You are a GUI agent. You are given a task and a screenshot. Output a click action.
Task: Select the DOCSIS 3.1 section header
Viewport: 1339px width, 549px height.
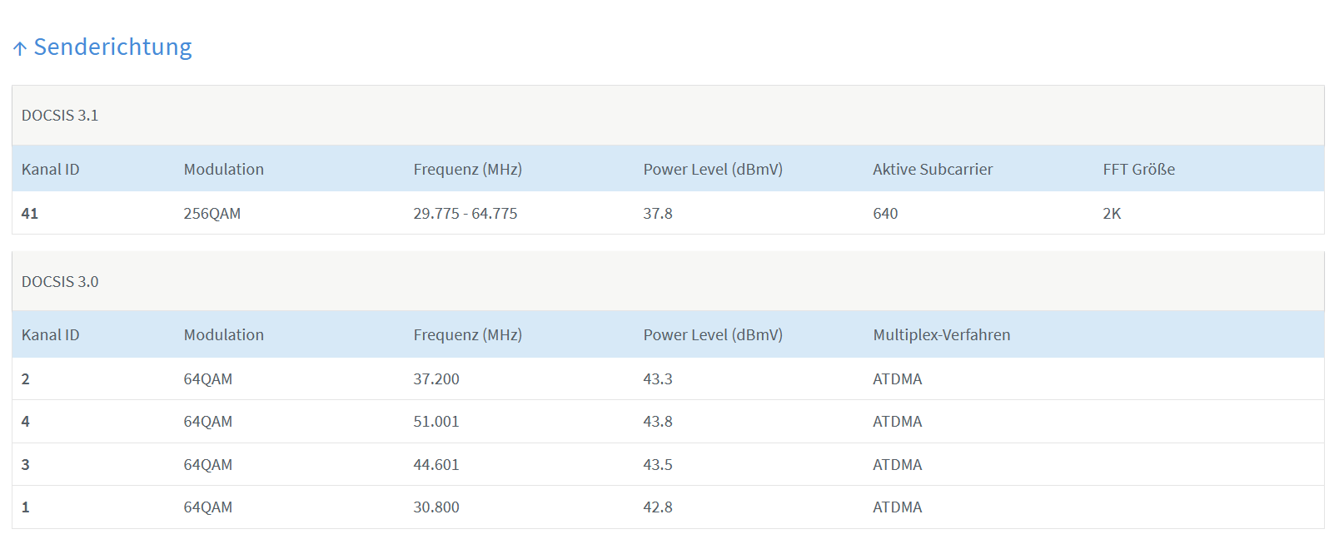[60, 116]
